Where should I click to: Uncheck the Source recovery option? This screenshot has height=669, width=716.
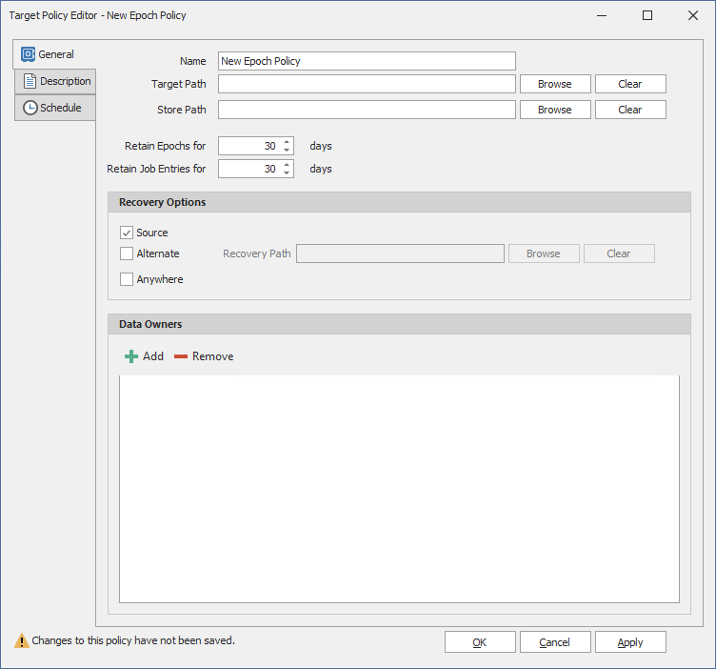[x=127, y=233]
